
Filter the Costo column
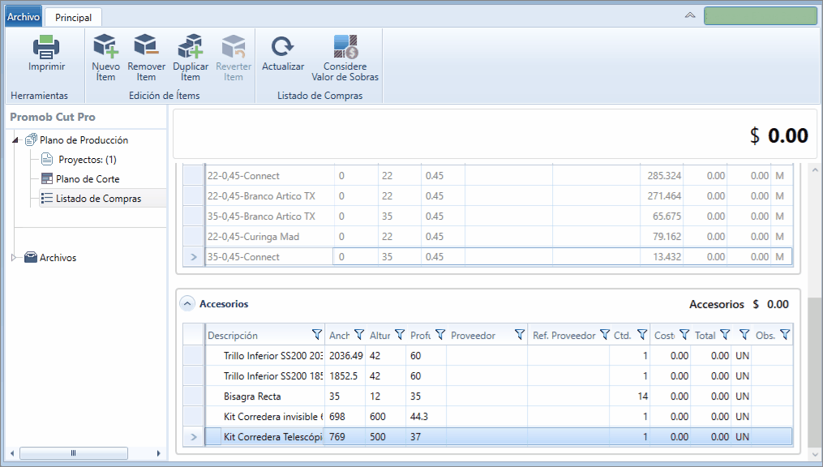pos(684,334)
